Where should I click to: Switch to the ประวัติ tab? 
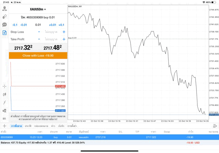click(28, 126)
